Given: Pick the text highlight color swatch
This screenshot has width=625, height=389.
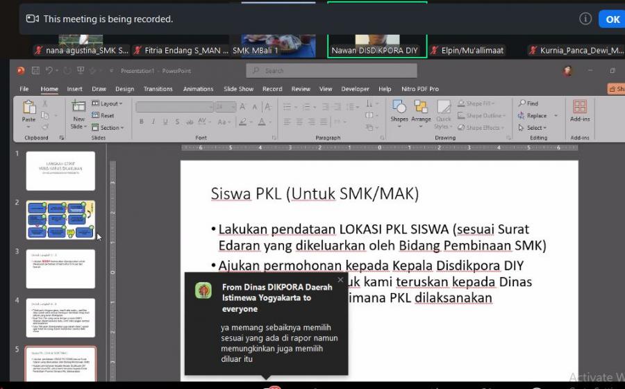Looking at the screenshot, I should [242, 122].
